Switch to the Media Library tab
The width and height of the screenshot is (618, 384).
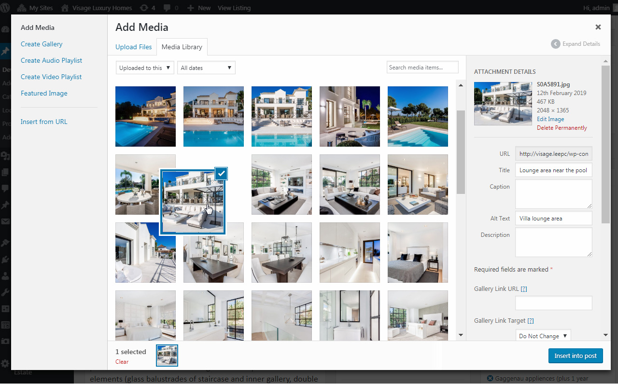pyautogui.click(x=182, y=47)
